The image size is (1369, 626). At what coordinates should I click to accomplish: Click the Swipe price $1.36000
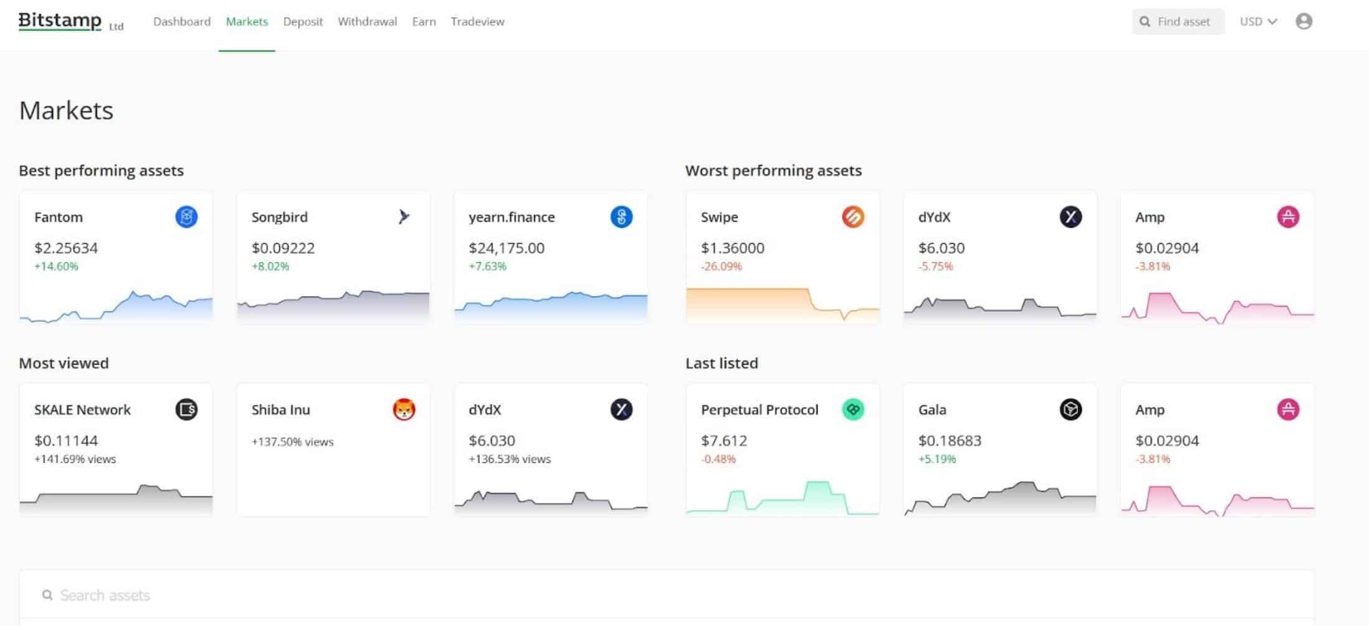[x=733, y=248]
